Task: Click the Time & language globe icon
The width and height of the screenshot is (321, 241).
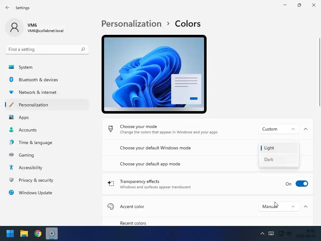Action: point(11,142)
